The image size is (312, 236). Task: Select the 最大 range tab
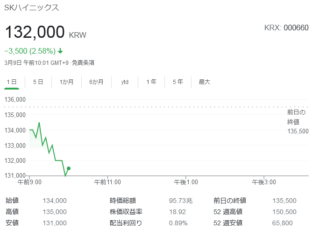pyautogui.click(x=205, y=82)
